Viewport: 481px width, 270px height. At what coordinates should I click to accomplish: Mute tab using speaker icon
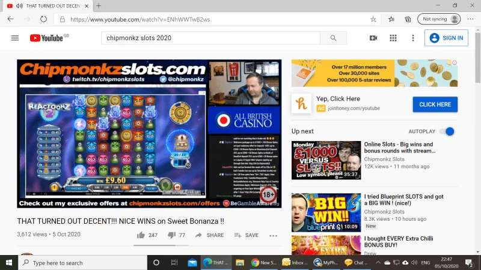click(x=19, y=6)
